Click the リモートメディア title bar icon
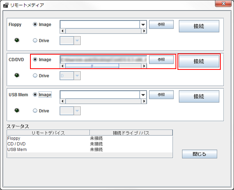 click(x=6, y=5)
